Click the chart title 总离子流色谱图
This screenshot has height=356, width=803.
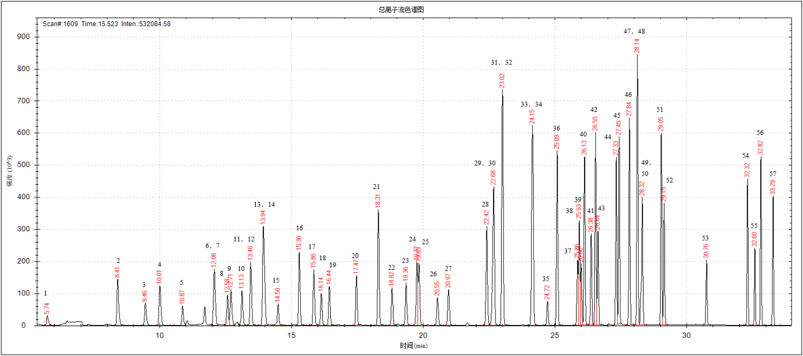(401, 9)
